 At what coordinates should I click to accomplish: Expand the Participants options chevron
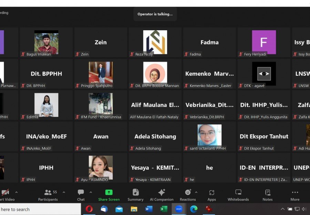coord(64,192)
